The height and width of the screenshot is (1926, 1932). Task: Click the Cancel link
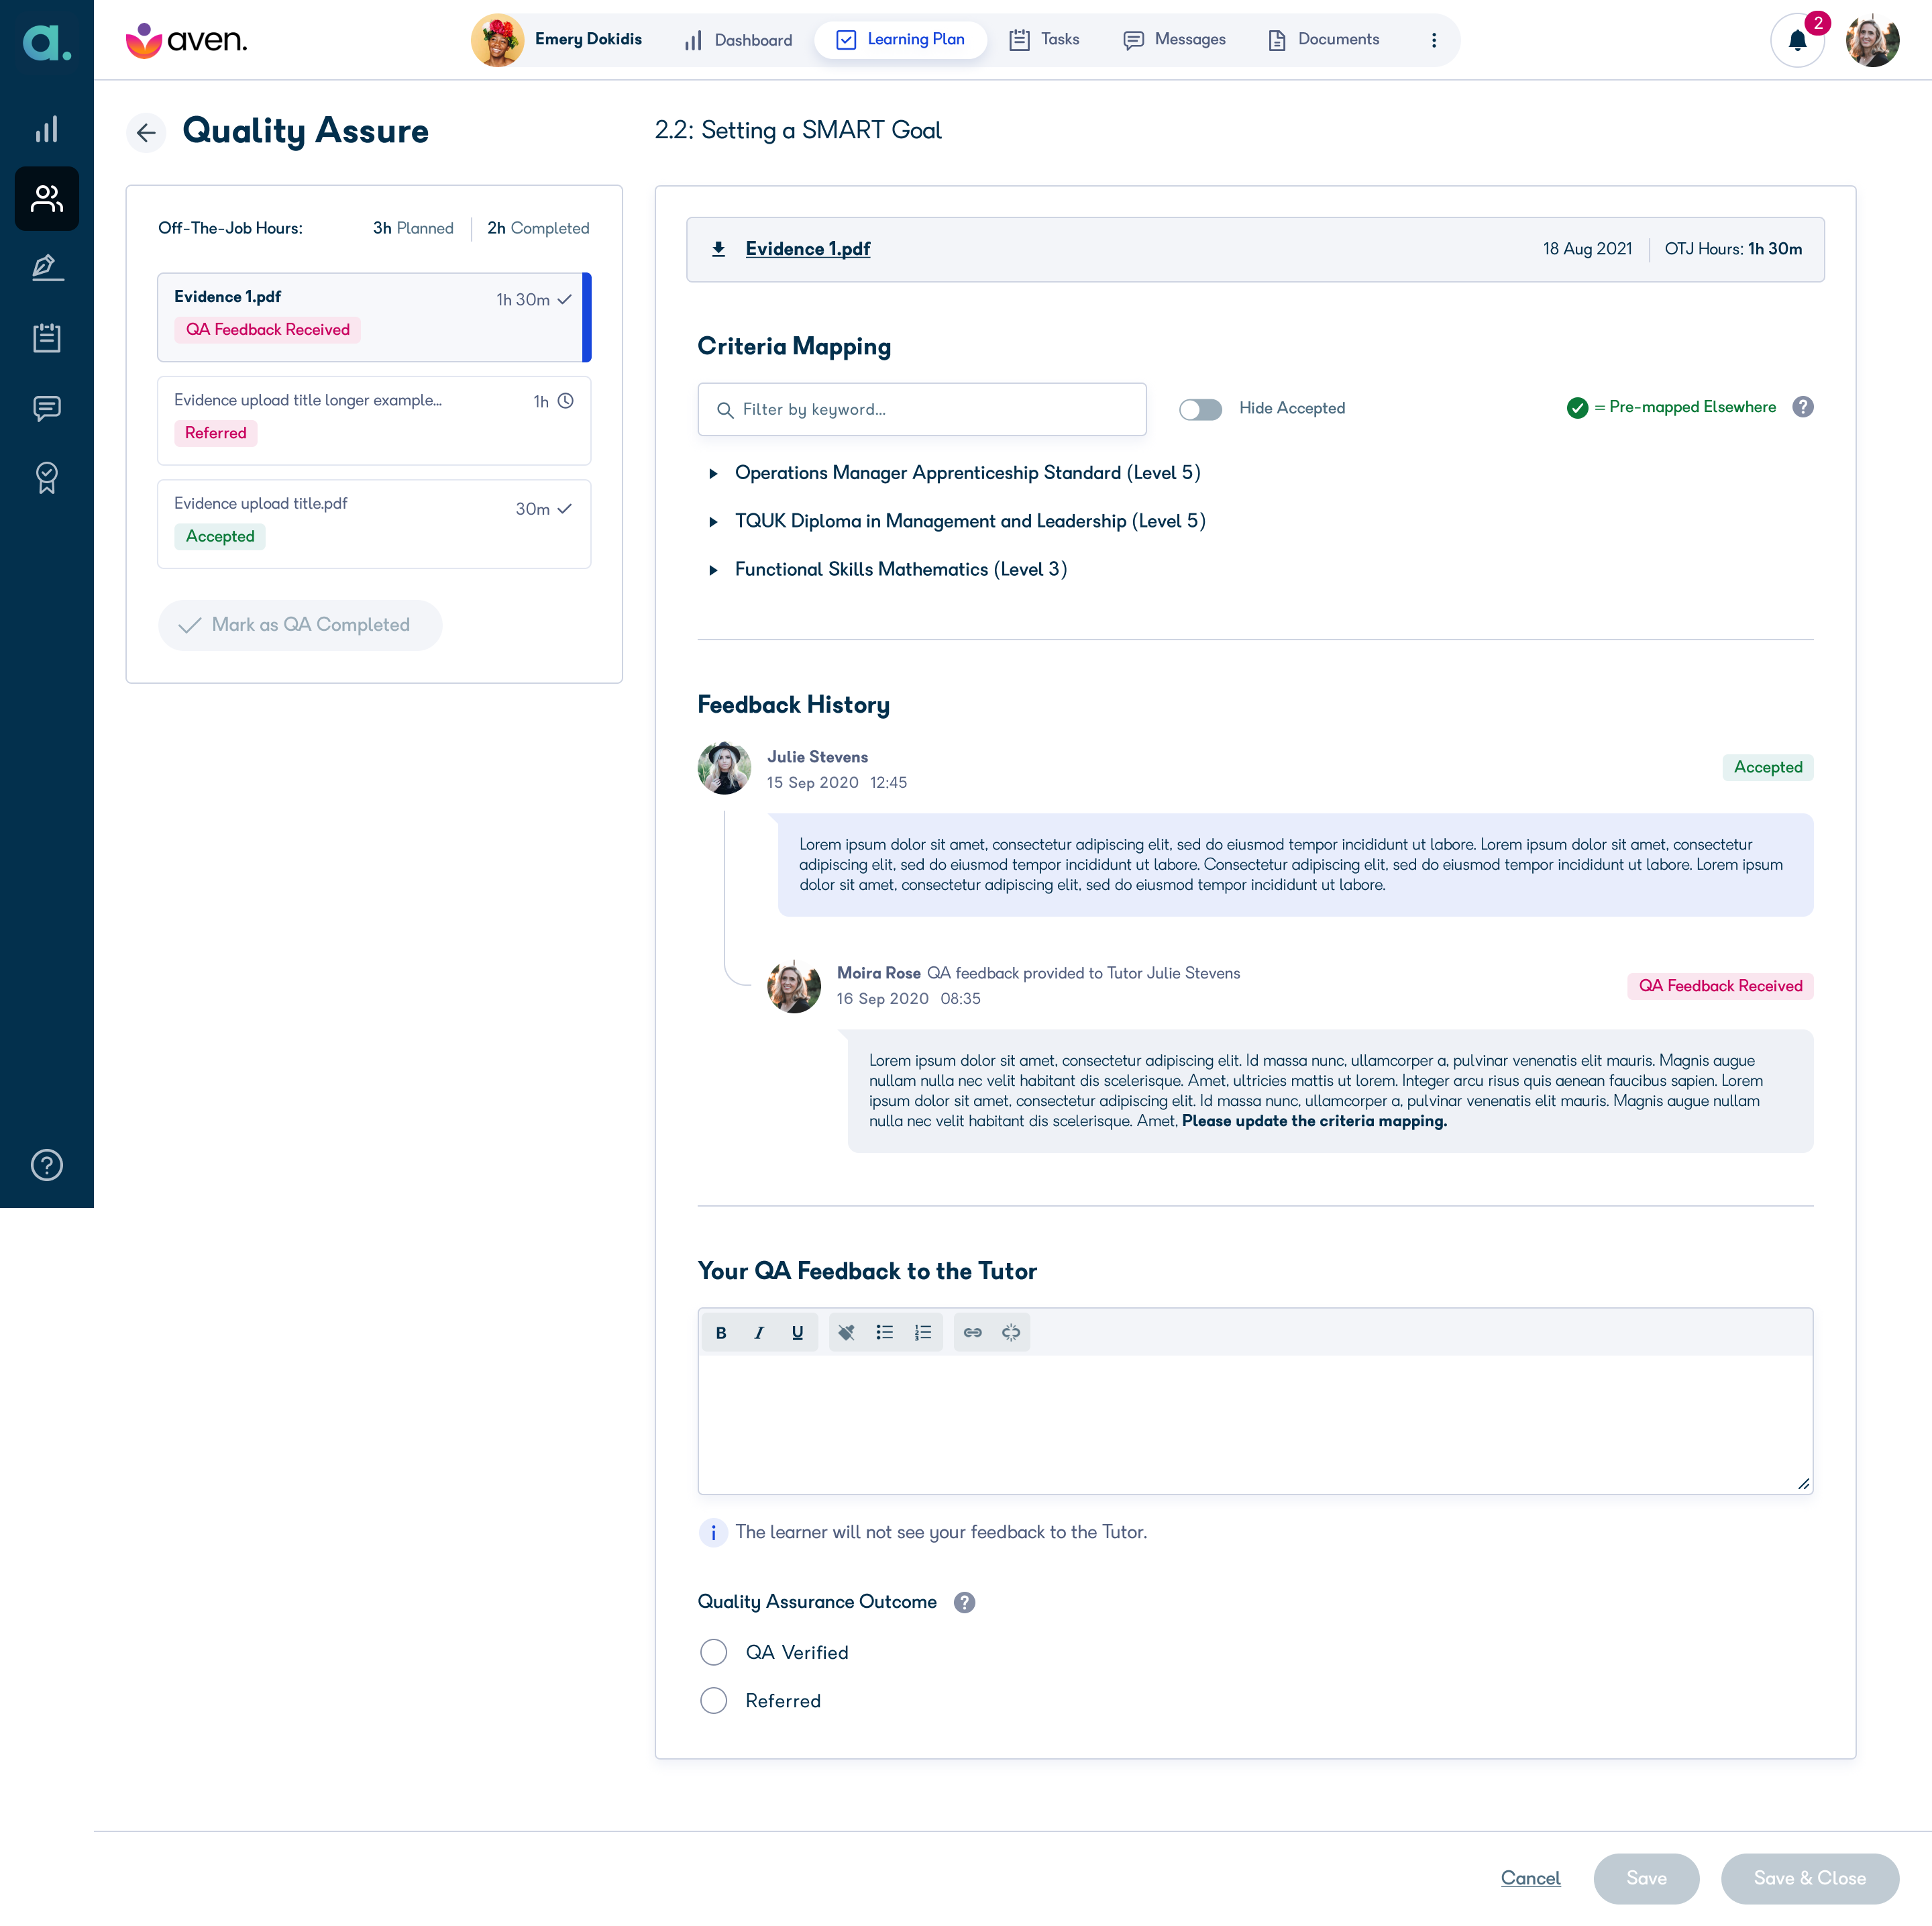(1530, 1878)
